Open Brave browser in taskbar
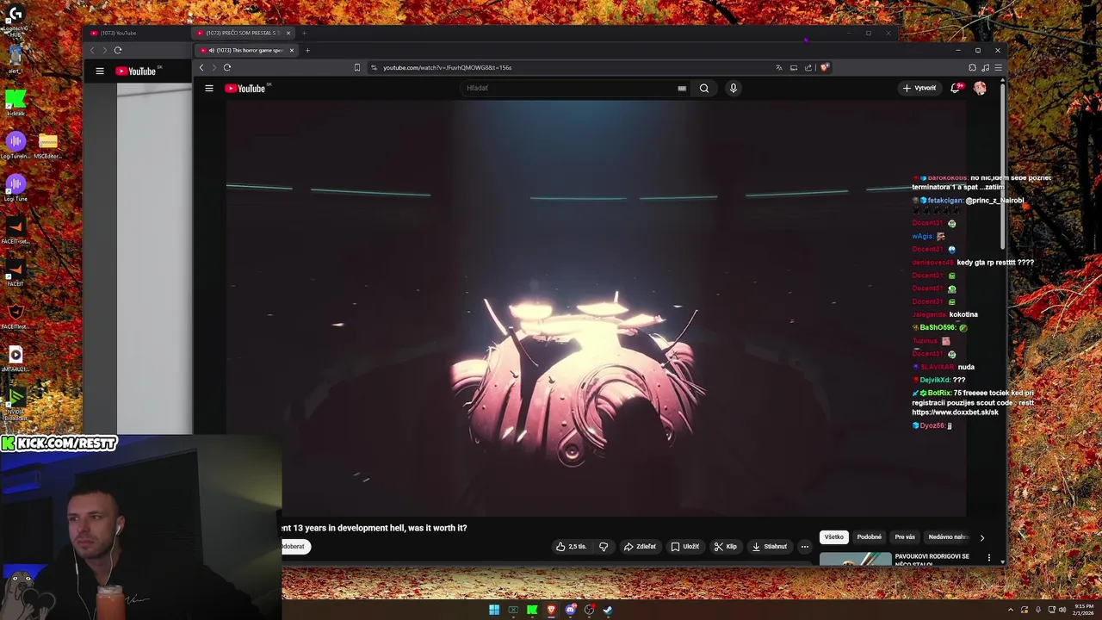 coord(551,610)
